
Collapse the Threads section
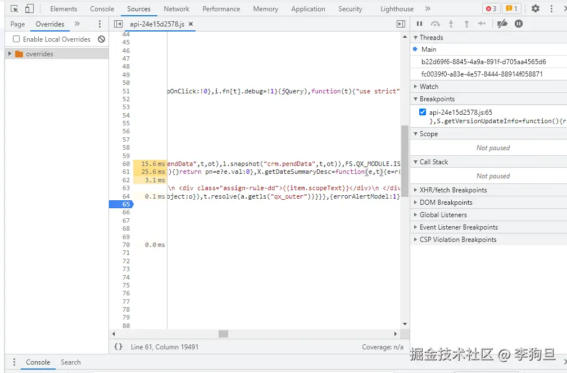coord(415,38)
